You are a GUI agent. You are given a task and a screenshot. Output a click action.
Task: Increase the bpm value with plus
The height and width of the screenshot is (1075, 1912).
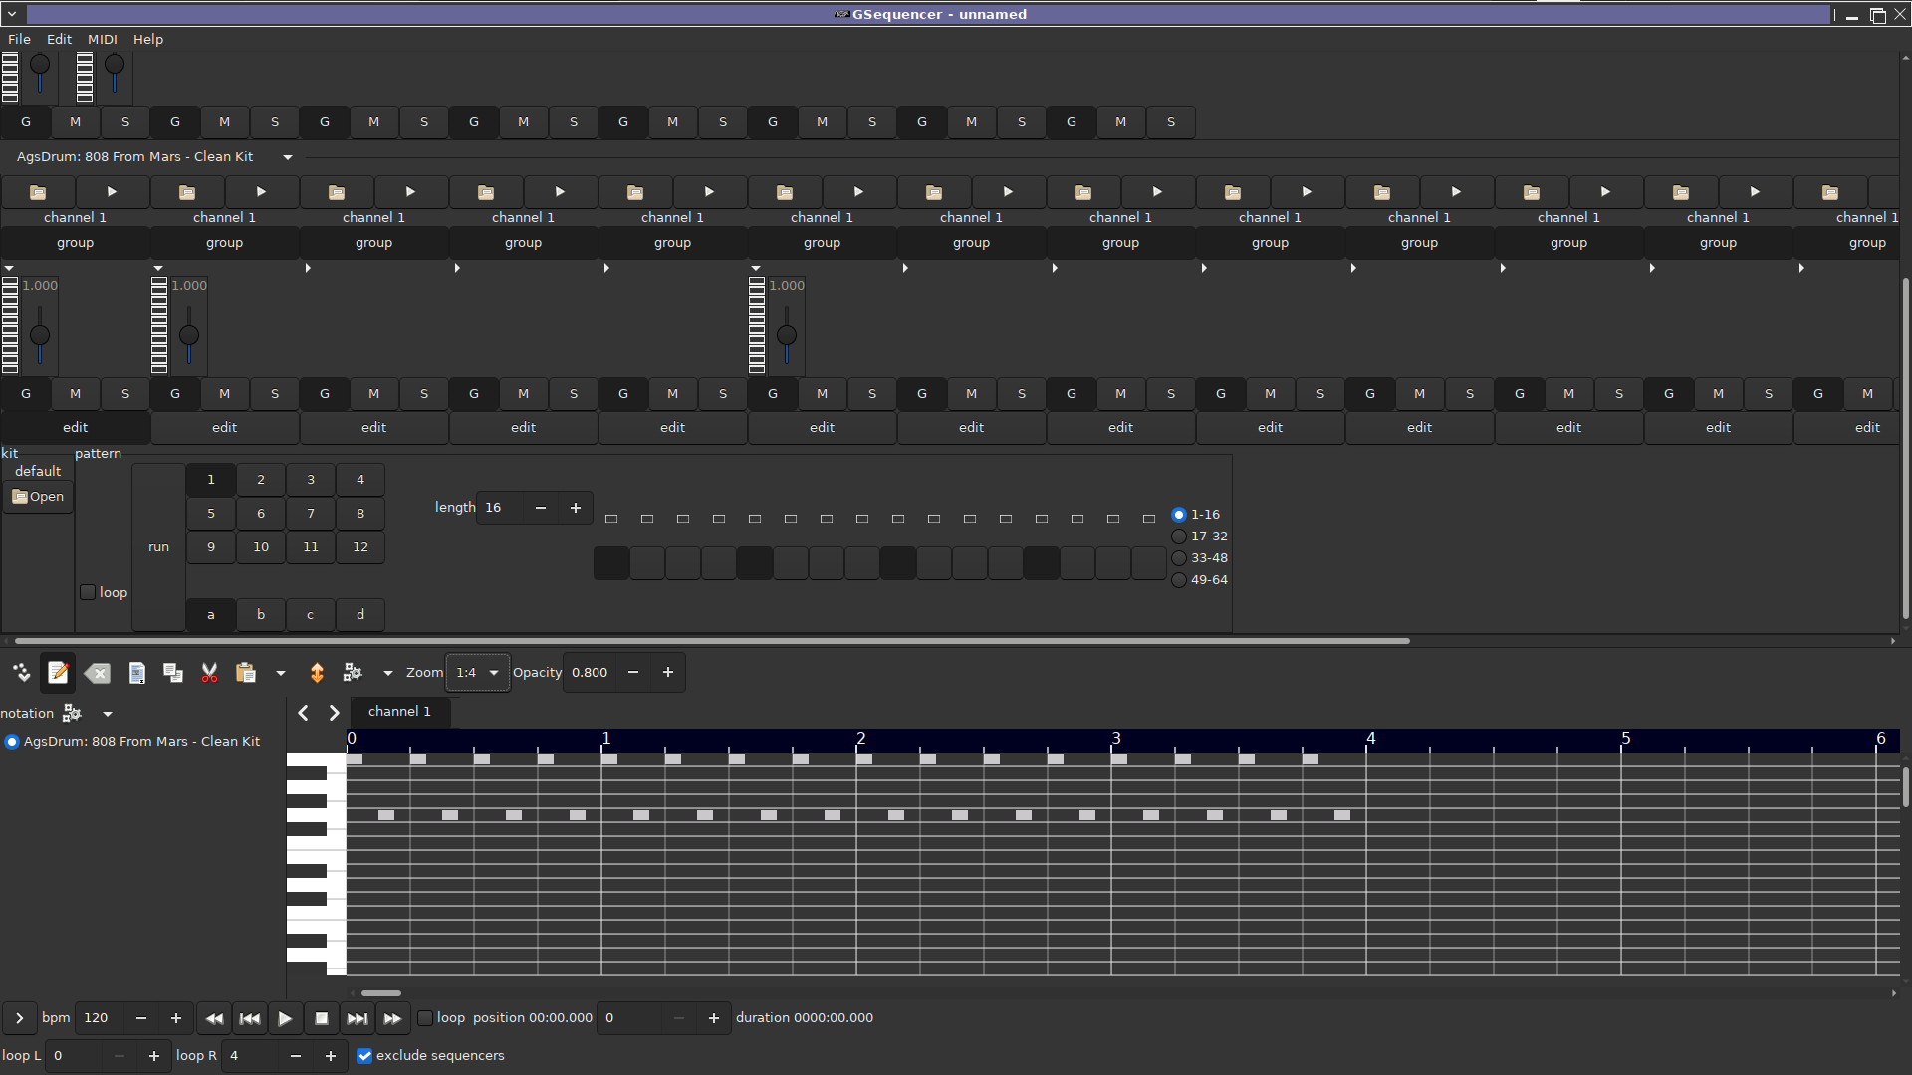[176, 1018]
